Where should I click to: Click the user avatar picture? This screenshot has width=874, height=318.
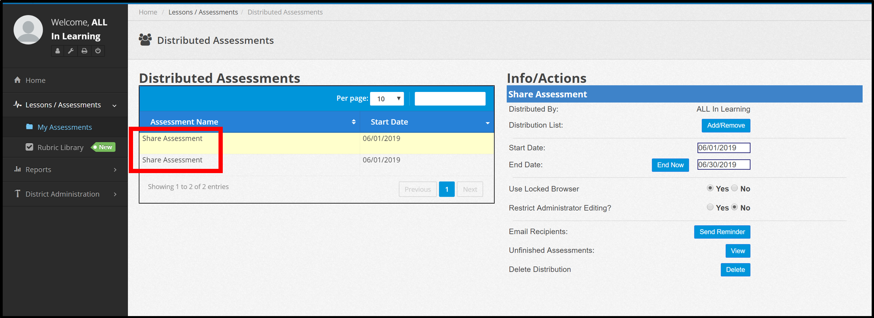click(28, 30)
